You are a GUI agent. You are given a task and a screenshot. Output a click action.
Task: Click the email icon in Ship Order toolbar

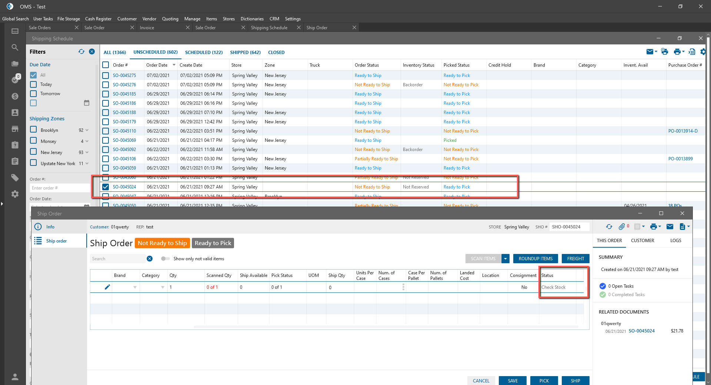click(670, 227)
